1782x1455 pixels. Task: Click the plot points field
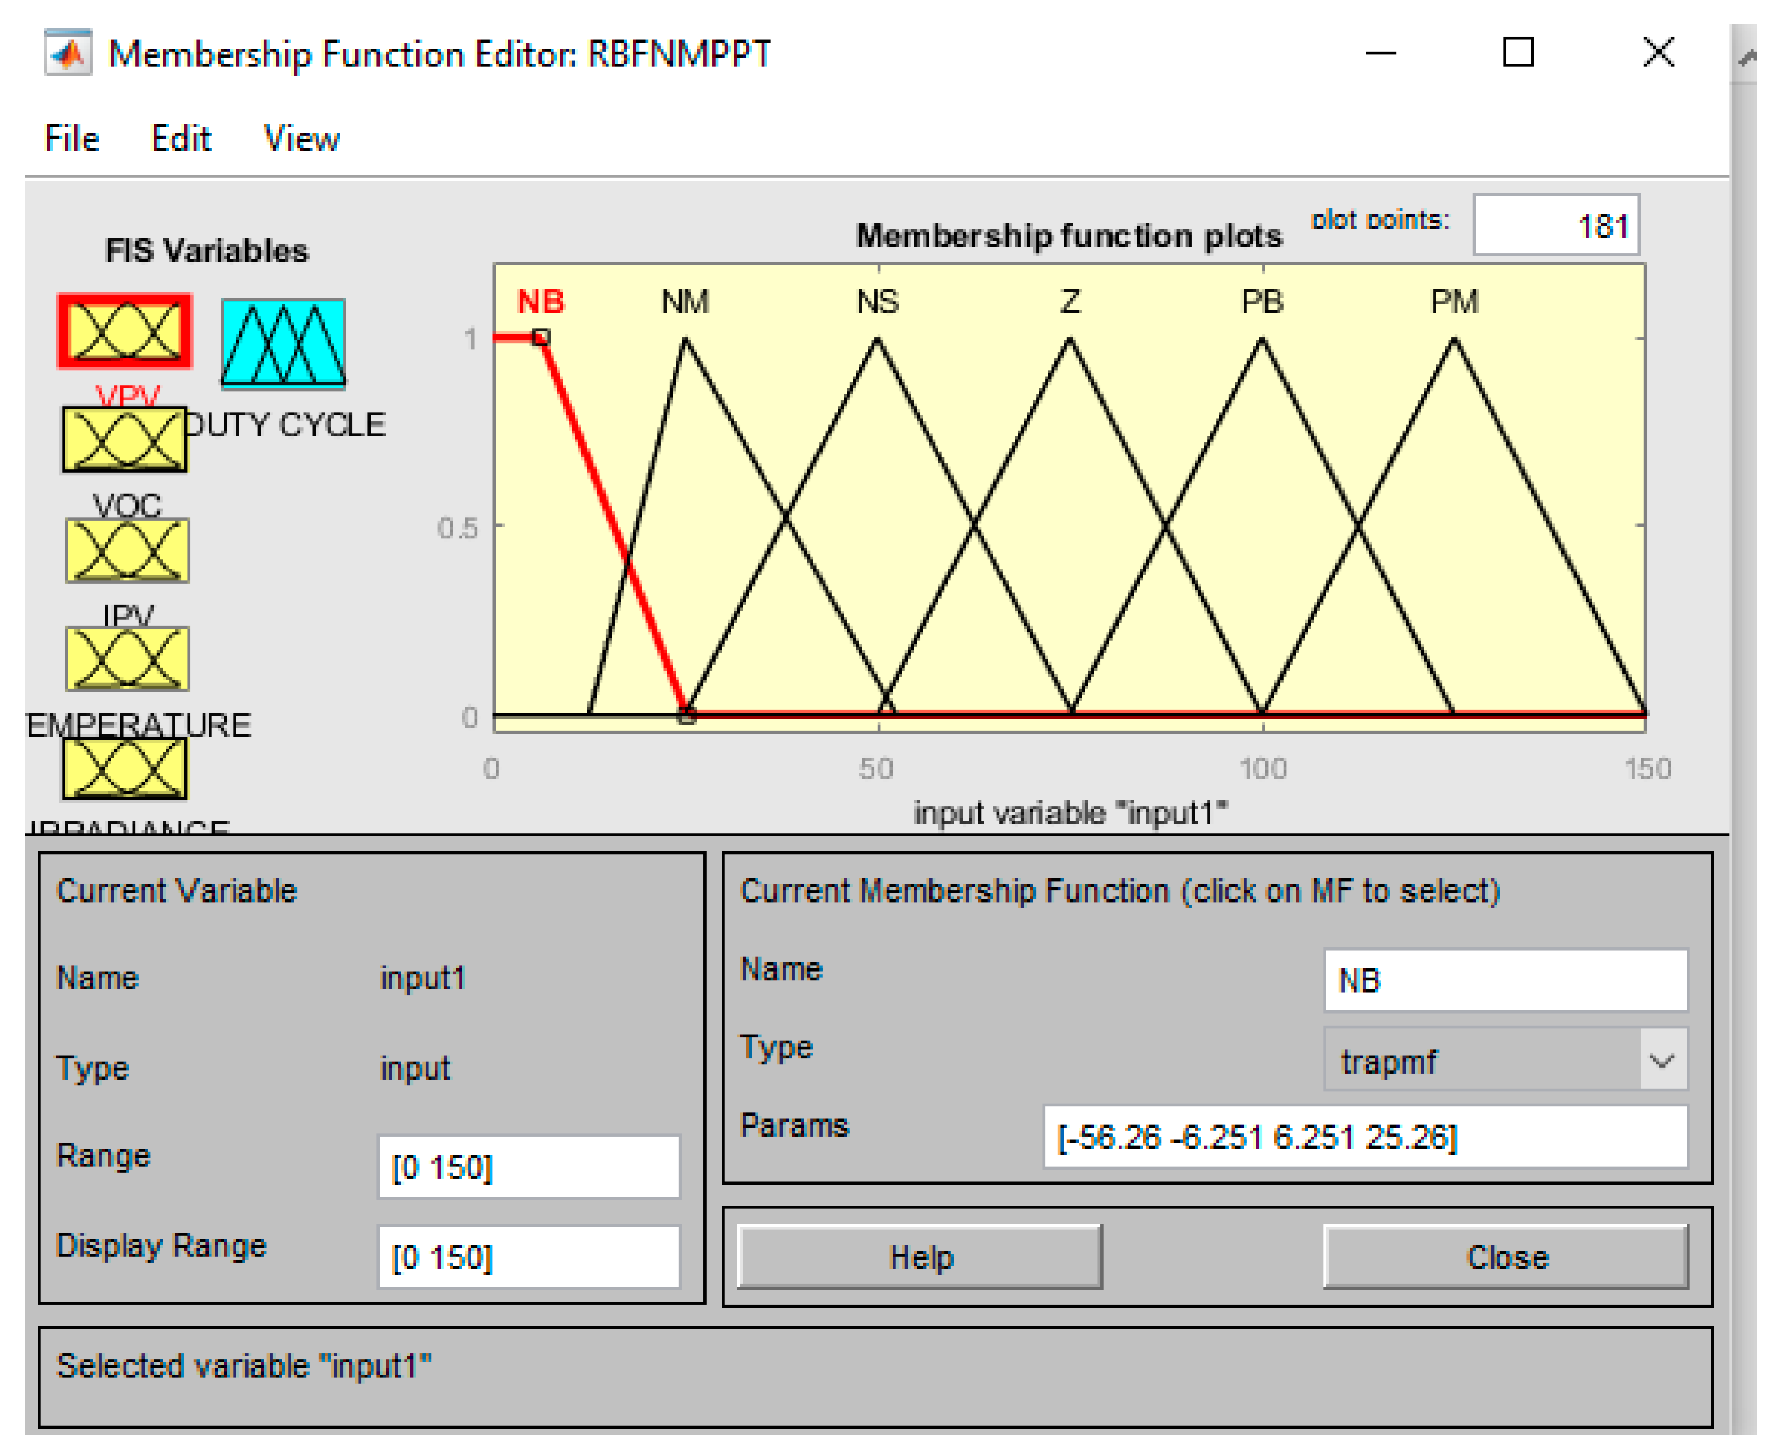[1556, 226]
